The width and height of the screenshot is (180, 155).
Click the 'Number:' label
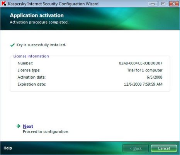point(25,63)
